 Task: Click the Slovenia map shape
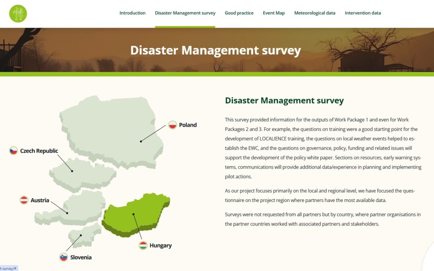84,235
